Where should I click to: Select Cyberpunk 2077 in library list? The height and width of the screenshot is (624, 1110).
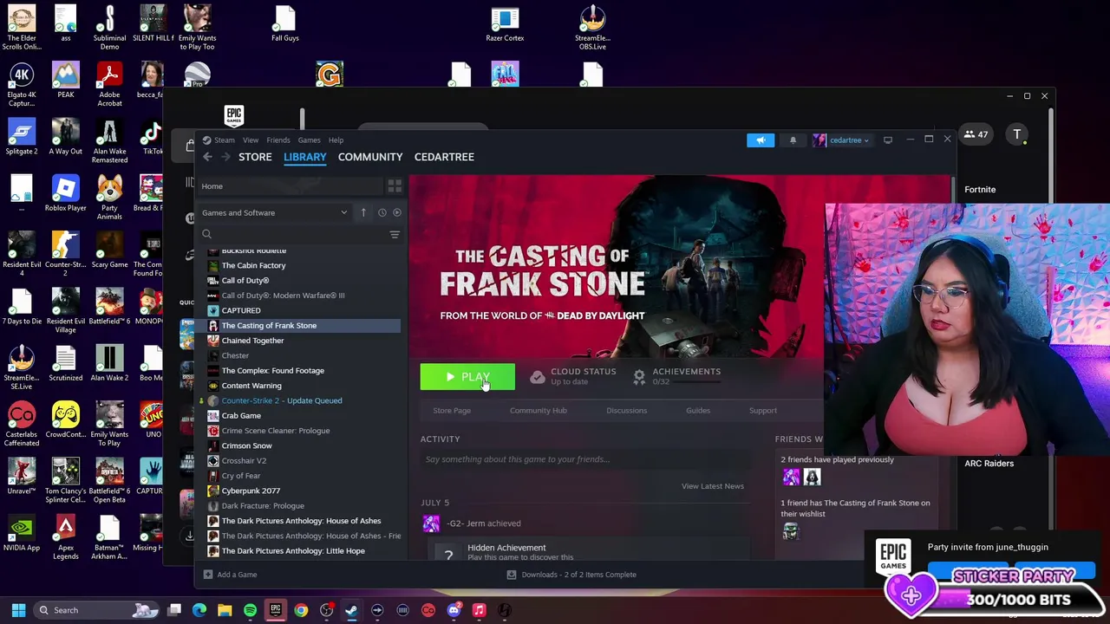[251, 491]
